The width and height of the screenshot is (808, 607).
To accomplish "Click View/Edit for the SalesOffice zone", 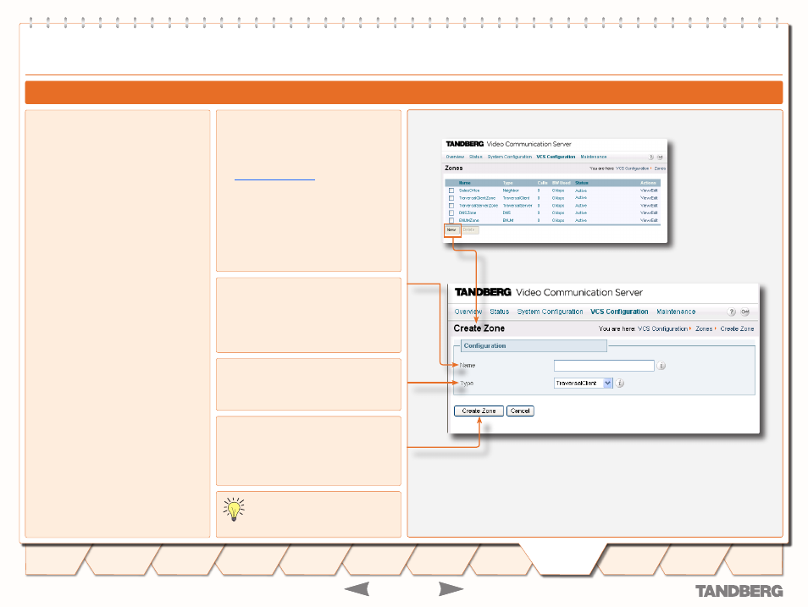I will (x=649, y=190).
